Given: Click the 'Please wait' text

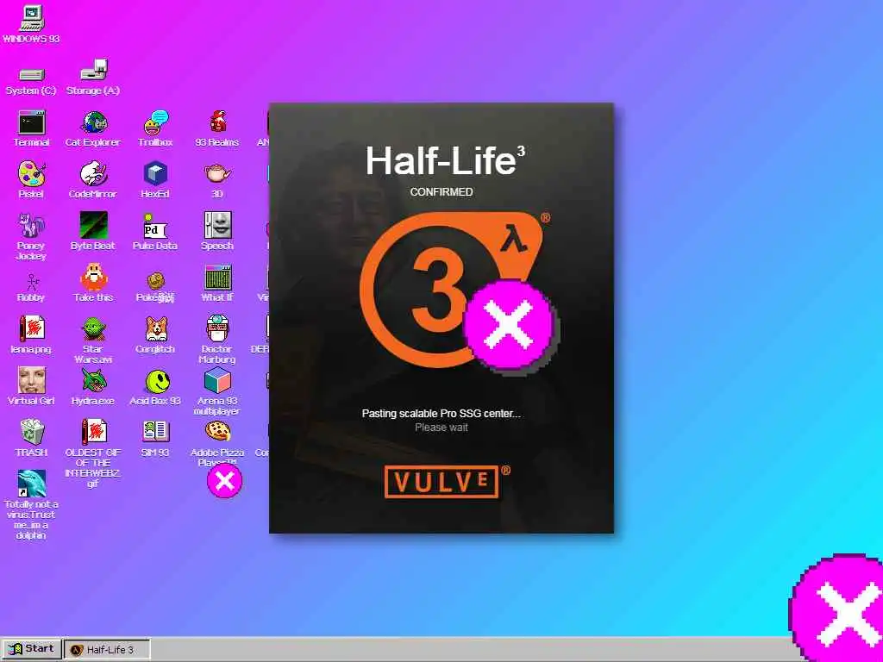Looking at the screenshot, I should pyautogui.click(x=441, y=428).
